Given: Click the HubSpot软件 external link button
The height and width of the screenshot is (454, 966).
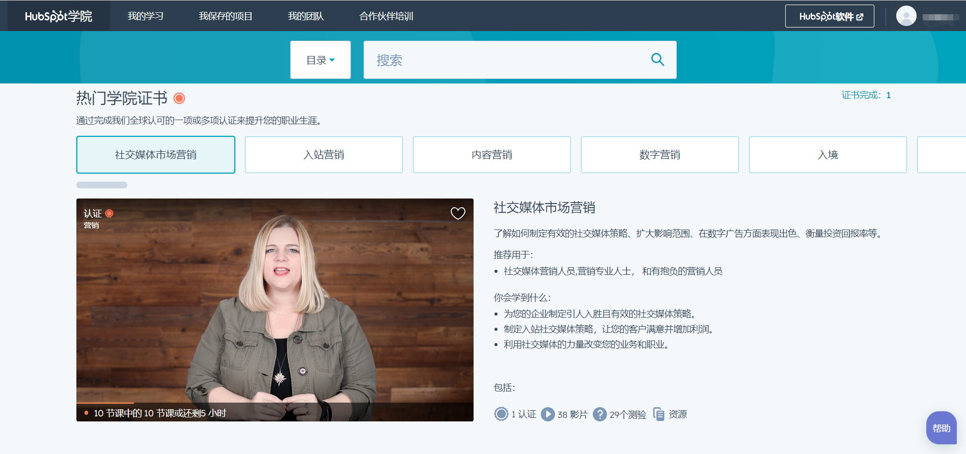Looking at the screenshot, I should coord(830,16).
